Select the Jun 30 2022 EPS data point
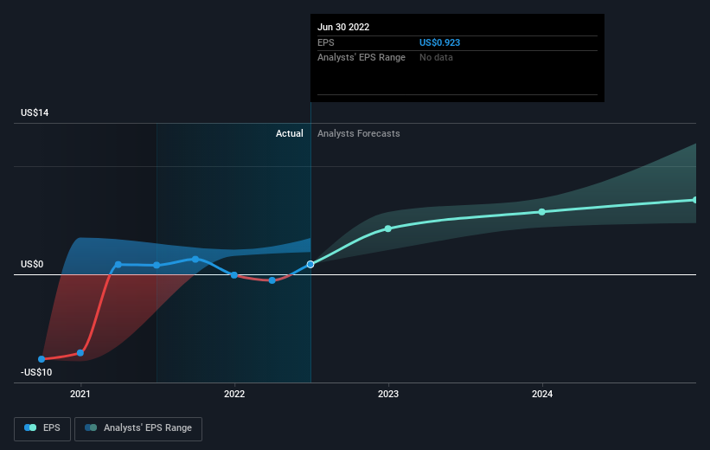 click(x=310, y=264)
